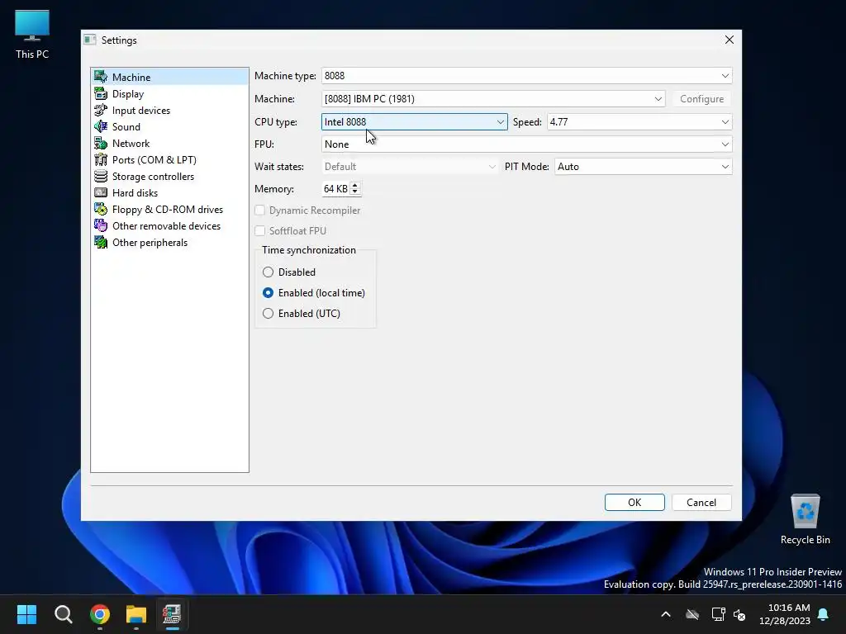Image resolution: width=846 pixels, height=634 pixels.
Task: Open the Wait states dropdown
Action: 410,167
